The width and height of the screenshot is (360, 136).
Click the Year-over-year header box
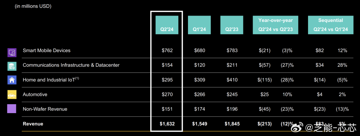(x=276, y=25)
